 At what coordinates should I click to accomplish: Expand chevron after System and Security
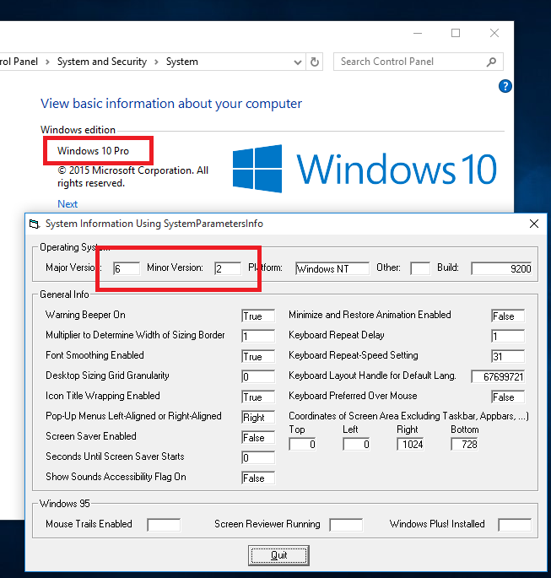156,62
